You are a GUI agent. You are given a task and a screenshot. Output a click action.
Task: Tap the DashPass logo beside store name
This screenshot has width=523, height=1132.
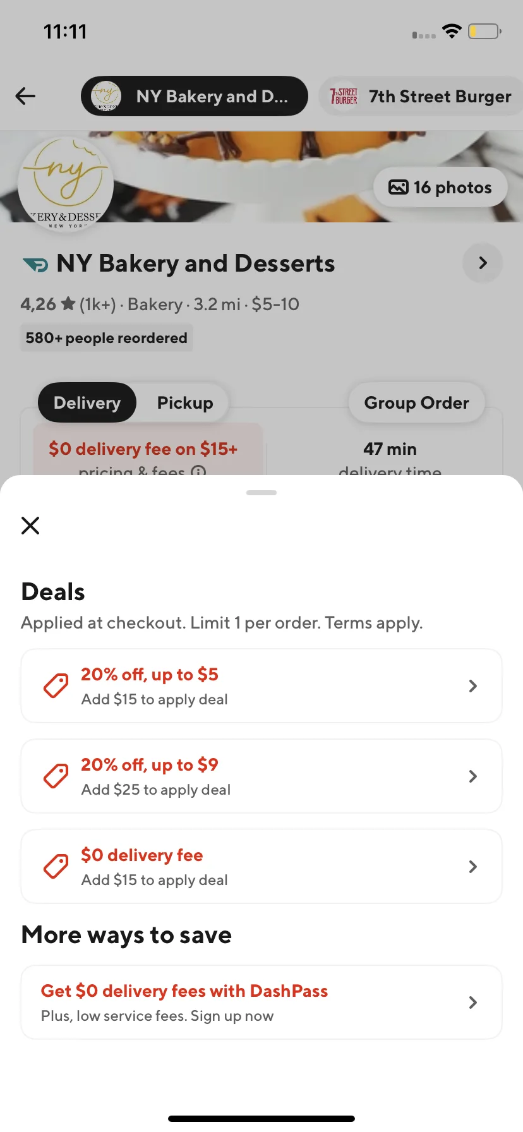coord(35,265)
